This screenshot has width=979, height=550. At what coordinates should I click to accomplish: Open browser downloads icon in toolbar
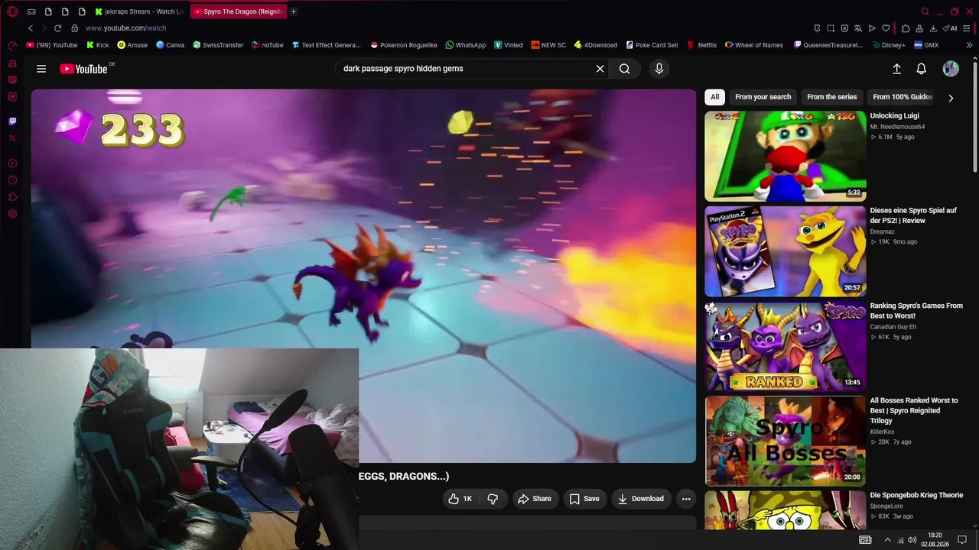[x=933, y=28]
